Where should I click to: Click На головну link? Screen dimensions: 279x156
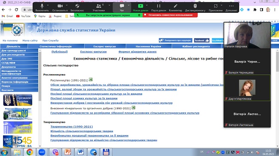click(10, 41)
